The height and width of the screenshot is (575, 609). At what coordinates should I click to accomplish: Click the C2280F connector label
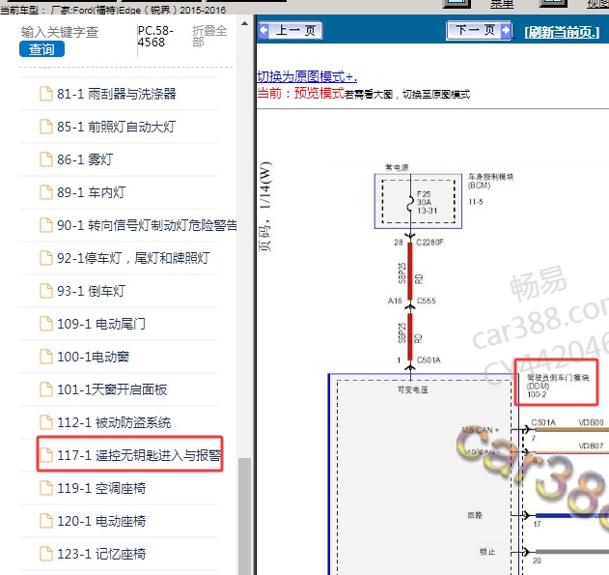pos(429,243)
